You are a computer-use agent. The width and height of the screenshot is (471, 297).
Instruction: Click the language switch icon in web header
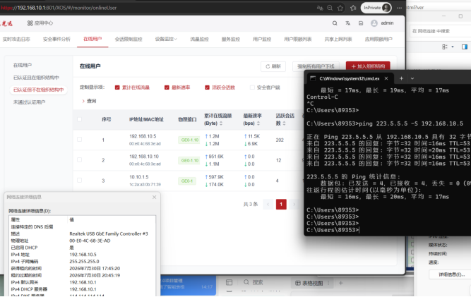[x=348, y=23]
